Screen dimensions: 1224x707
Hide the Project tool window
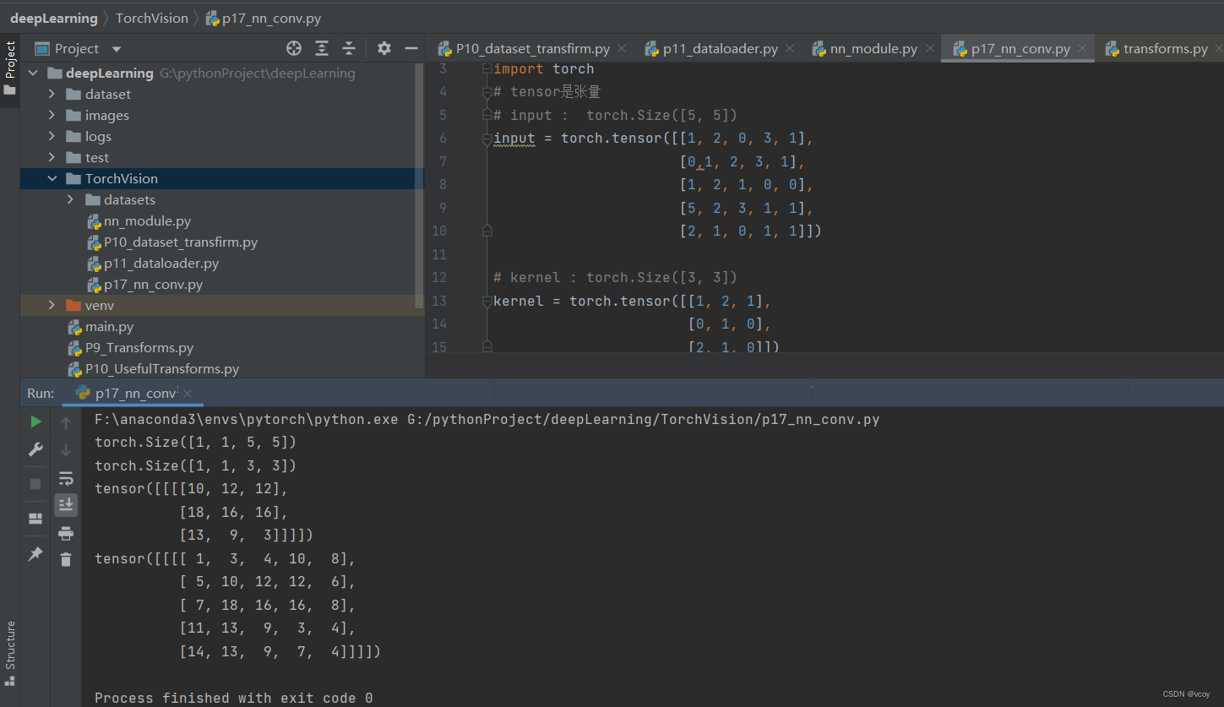[x=411, y=48]
